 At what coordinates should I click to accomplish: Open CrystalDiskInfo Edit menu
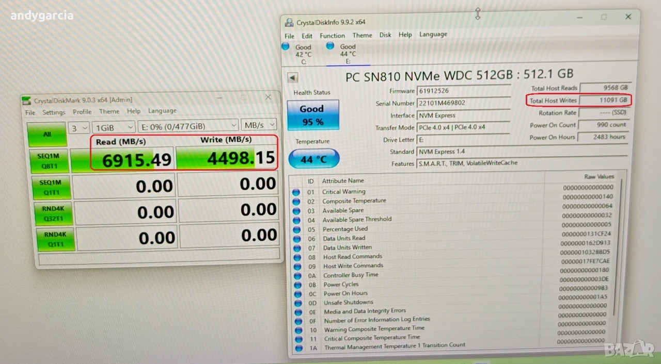[307, 36]
